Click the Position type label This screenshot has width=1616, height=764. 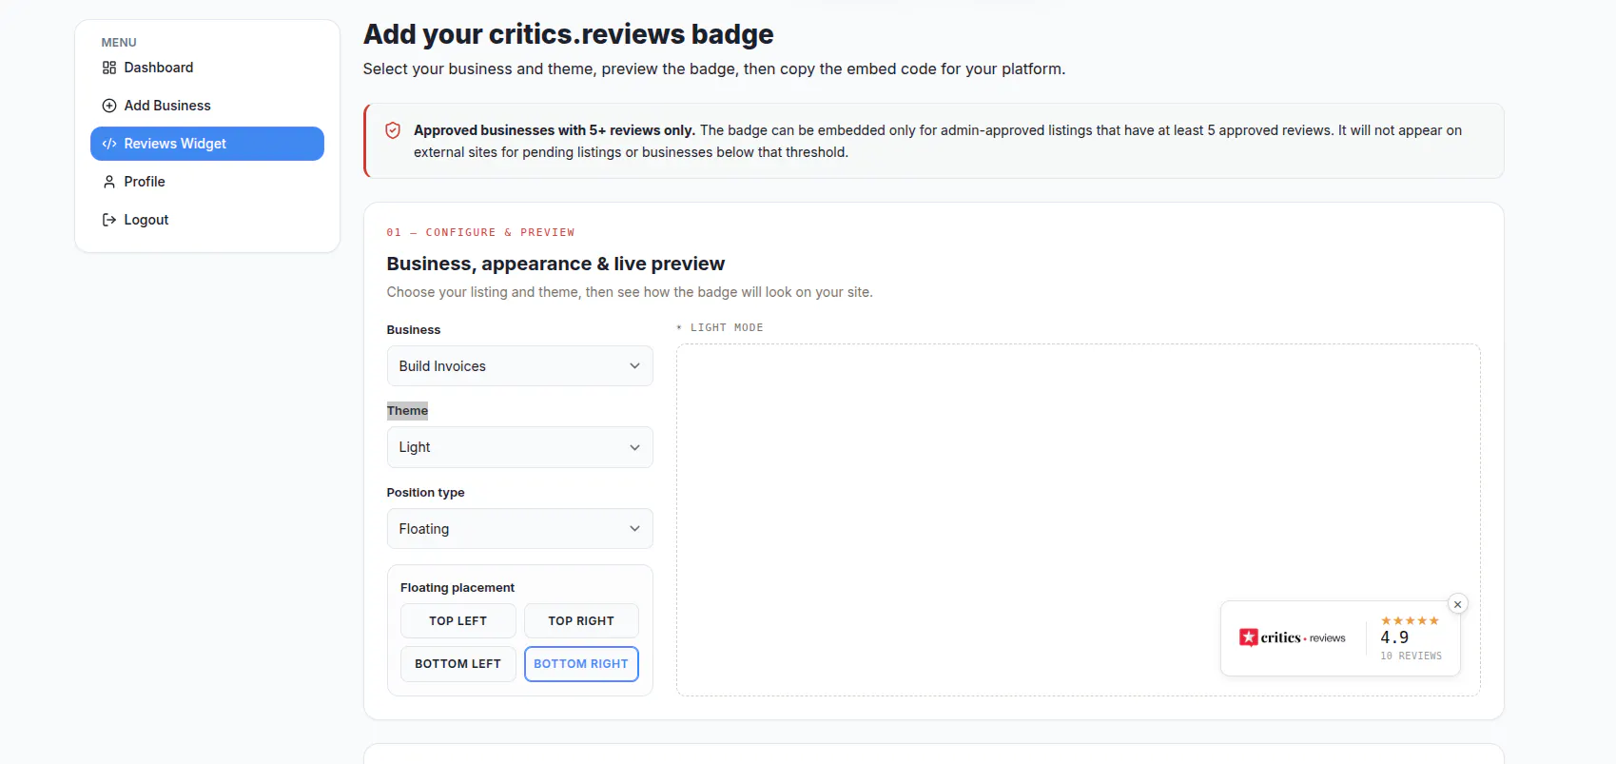click(x=425, y=493)
